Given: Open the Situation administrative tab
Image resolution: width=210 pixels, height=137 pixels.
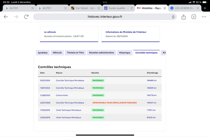Looking at the screenshot, I should [x=101, y=53].
